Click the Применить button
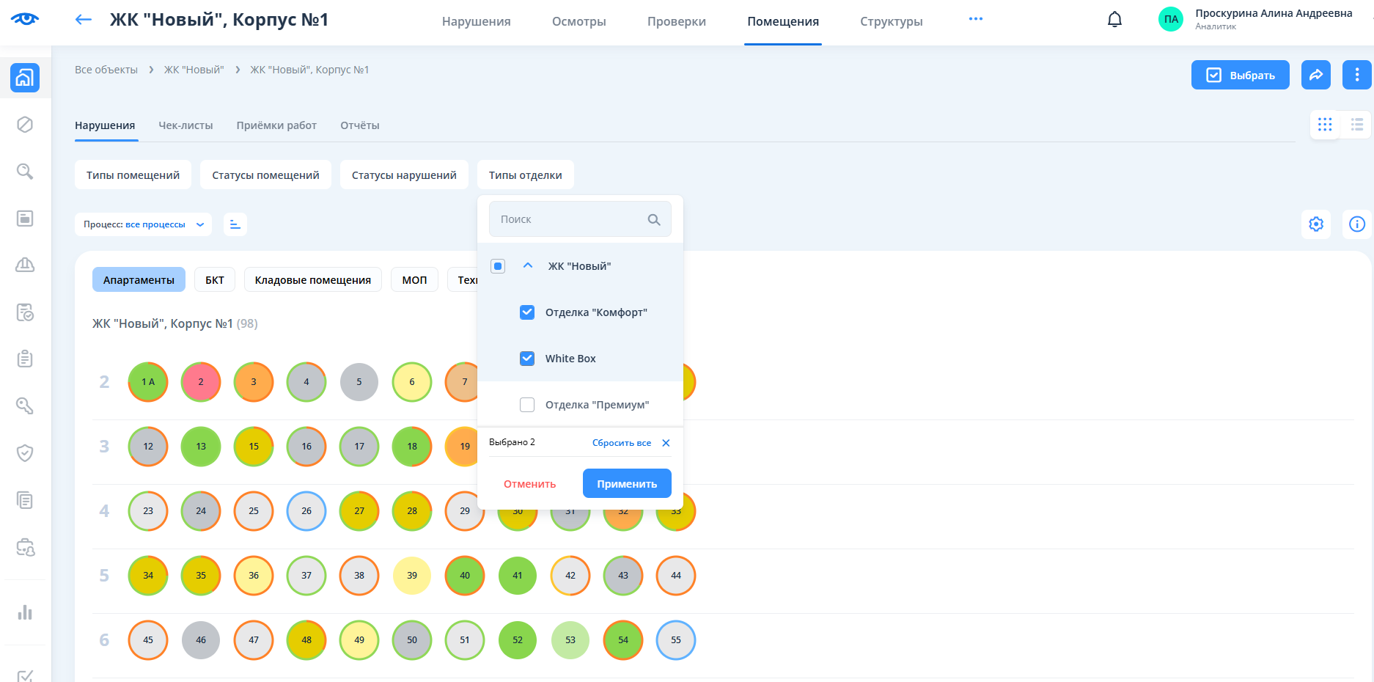Screen dimensions: 1374x682 click(627, 484)
